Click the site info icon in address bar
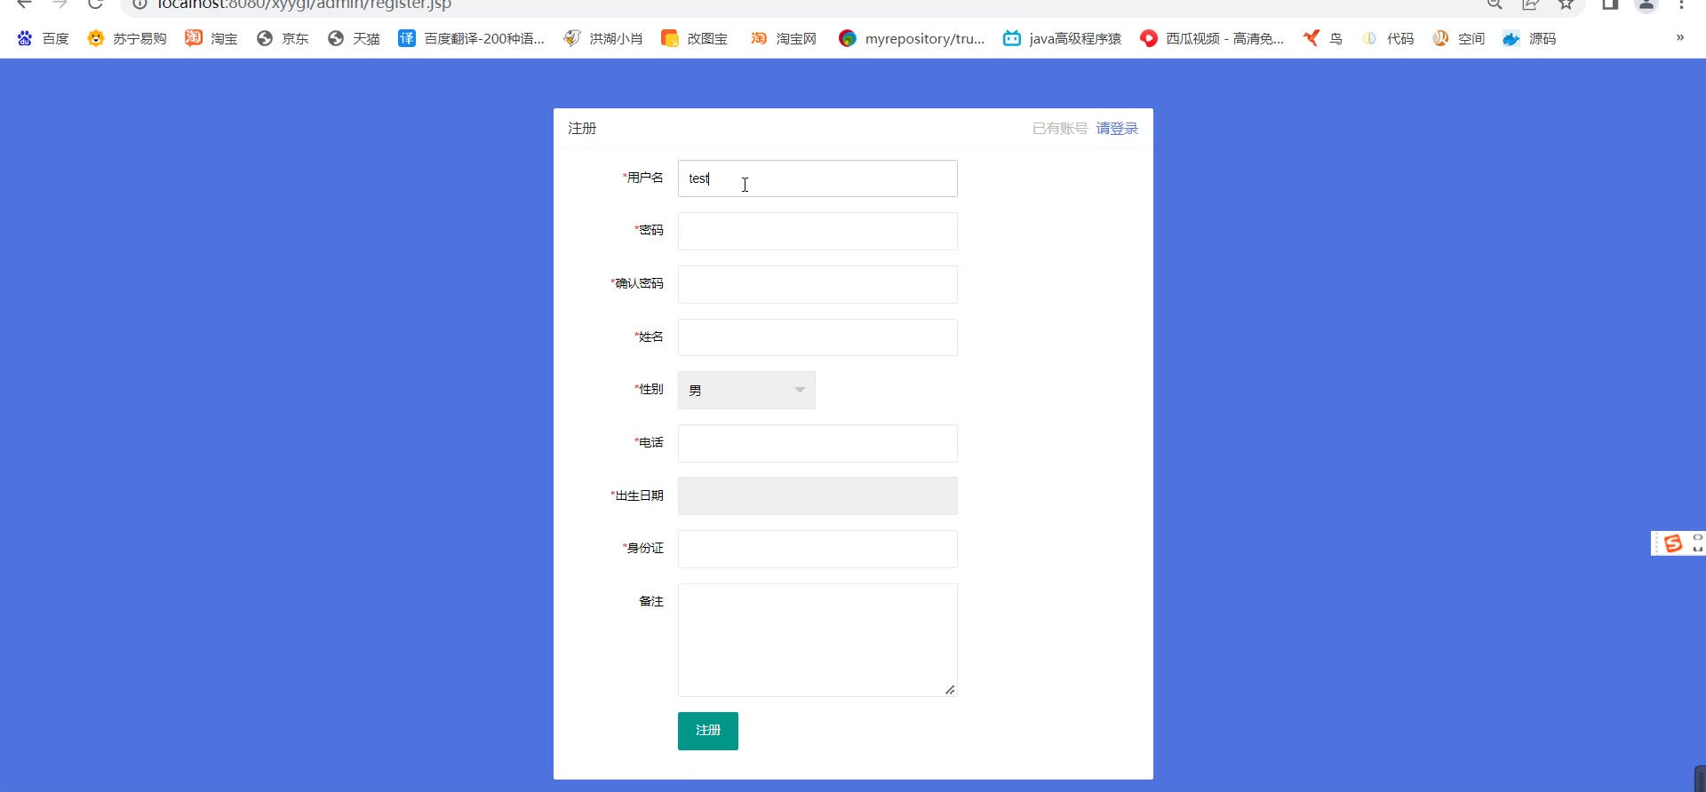The width and height of the screenshot is (1706, 792). coord(140,4)
